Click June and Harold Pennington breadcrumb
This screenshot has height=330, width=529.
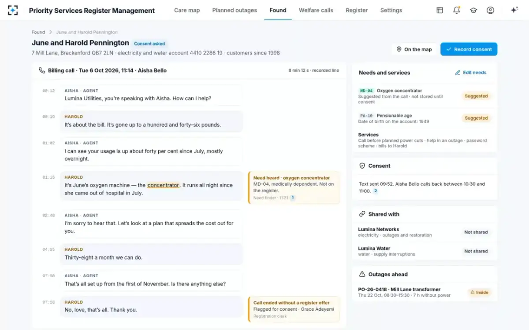[x=87, y=32]
